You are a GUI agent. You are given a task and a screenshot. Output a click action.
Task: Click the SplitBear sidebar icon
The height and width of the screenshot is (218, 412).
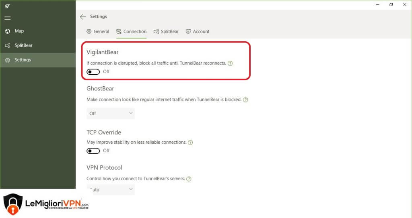[x=8, y=46]
